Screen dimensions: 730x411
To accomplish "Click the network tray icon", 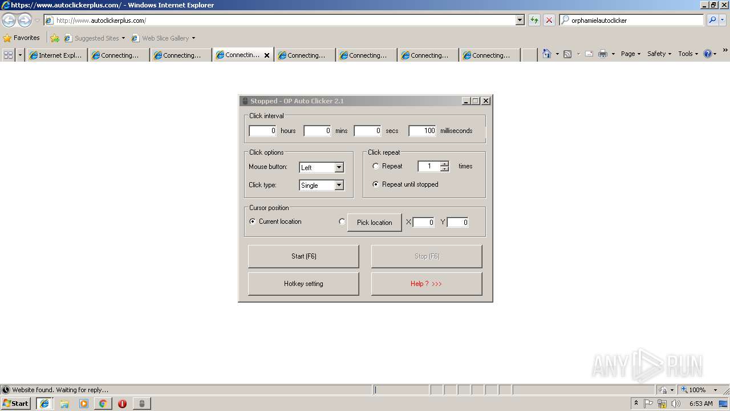I will click(x=662, y=404).
